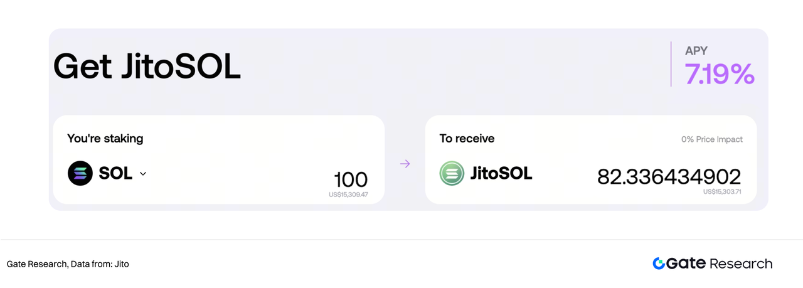Screen dimensions: 803x288
Task: Click the 0% Price Impact text
Action: (712, 139)
